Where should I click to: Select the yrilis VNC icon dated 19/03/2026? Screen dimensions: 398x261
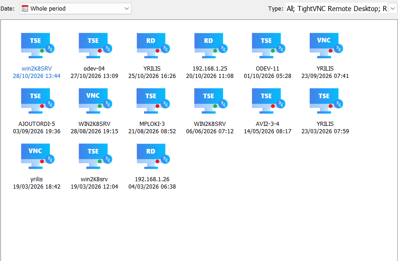click(x=37, y=156)
